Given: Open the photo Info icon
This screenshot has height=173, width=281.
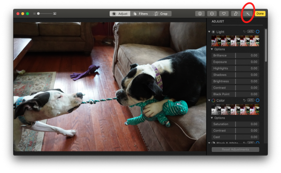Looking at the screenshot, I should 200,14.
